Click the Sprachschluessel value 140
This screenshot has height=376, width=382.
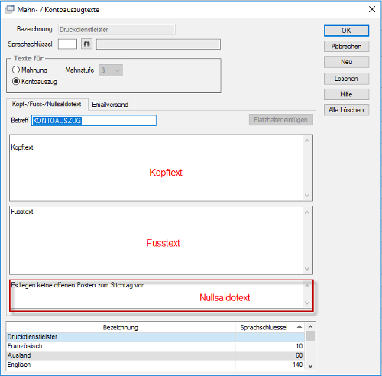[297, 365]
